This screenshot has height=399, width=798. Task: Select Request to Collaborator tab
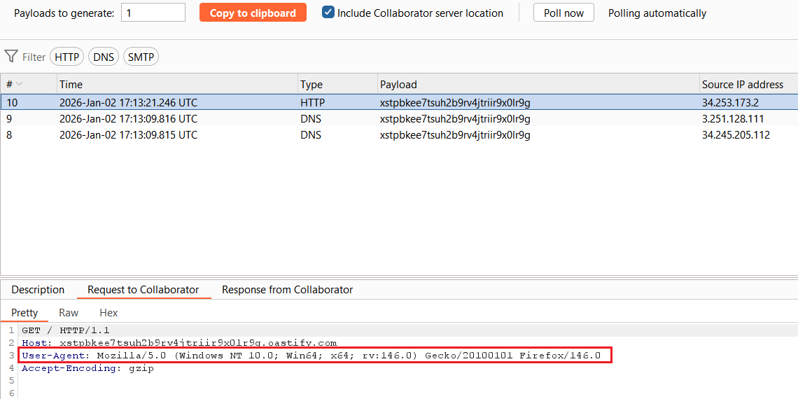143,290
